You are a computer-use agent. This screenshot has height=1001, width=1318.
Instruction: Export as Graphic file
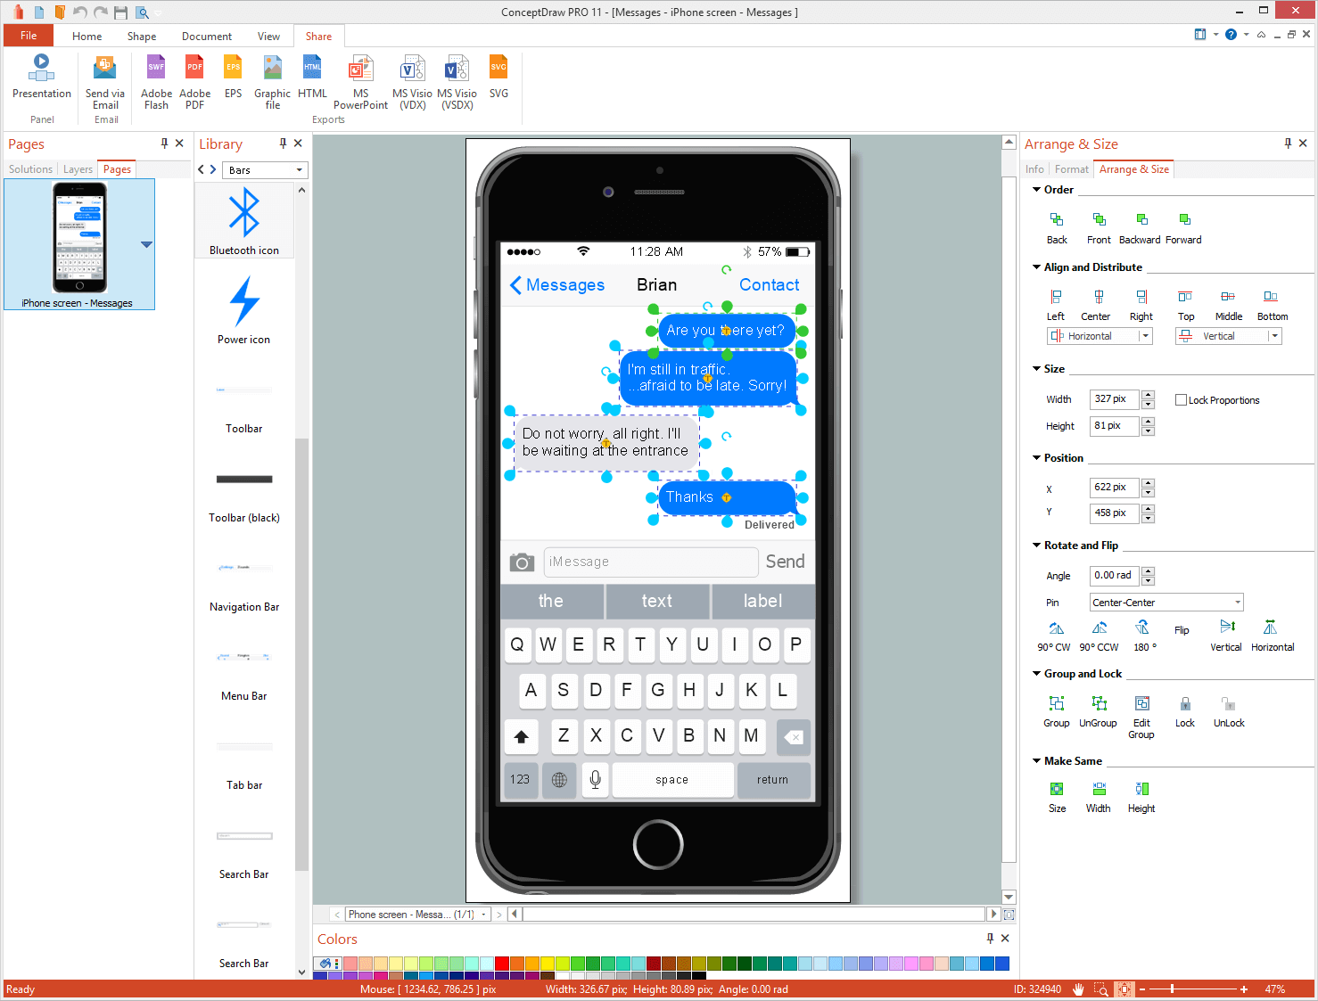tap(272, 82)
